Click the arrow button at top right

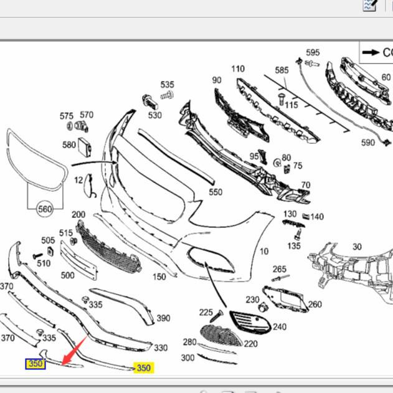pos(377,52)
